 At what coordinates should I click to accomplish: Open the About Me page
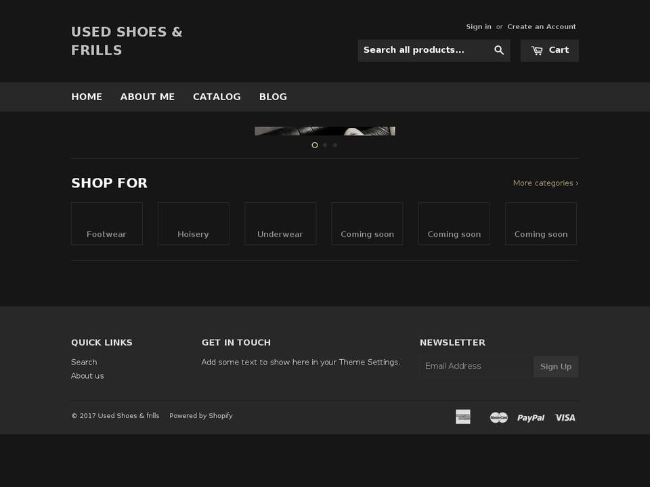(x=147, y=97)
